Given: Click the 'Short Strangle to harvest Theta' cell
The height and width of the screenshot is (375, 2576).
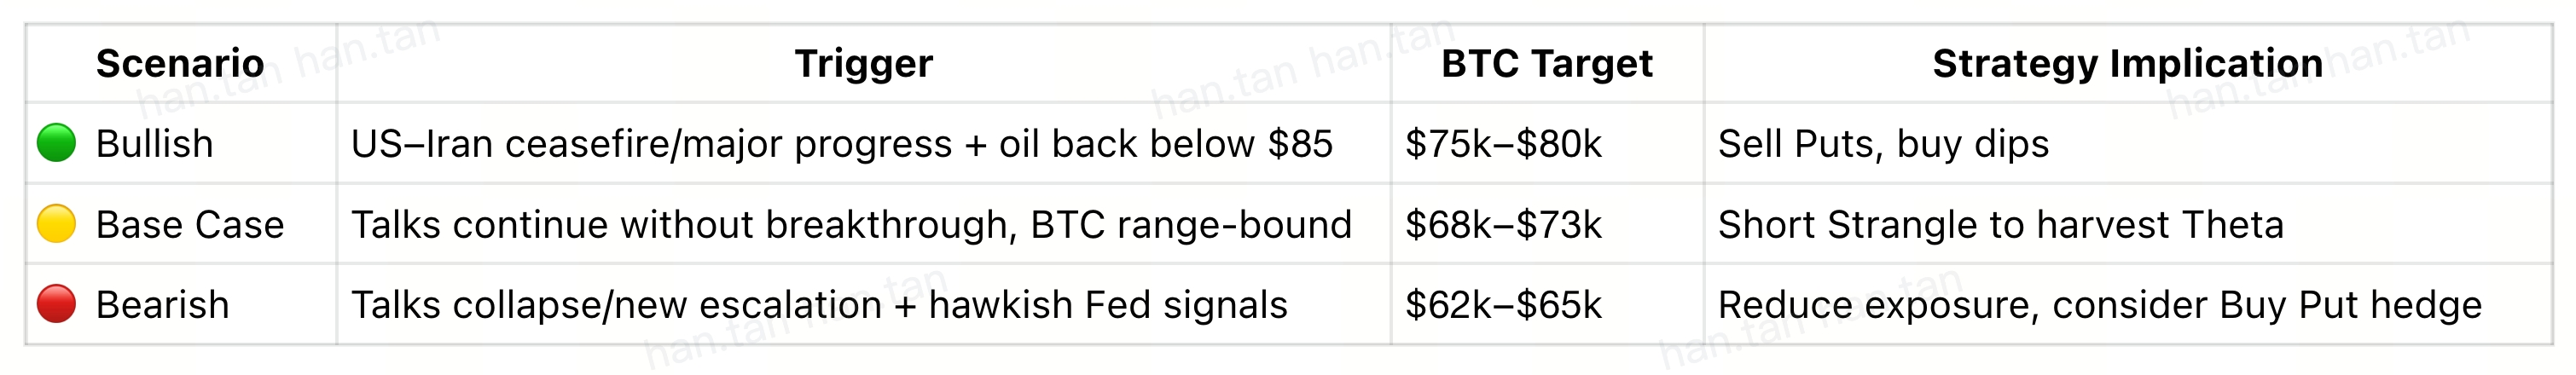Looking at the screenshot, I should (2000, 225).
